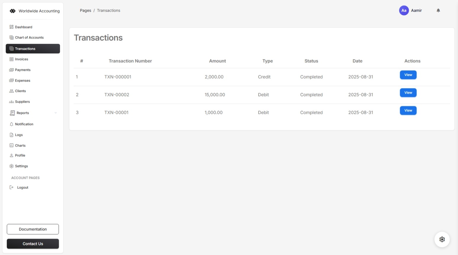Open the floating settings gear icon
Image resolution: width=458 pixels, height=255 pixels.
[442, 239]
